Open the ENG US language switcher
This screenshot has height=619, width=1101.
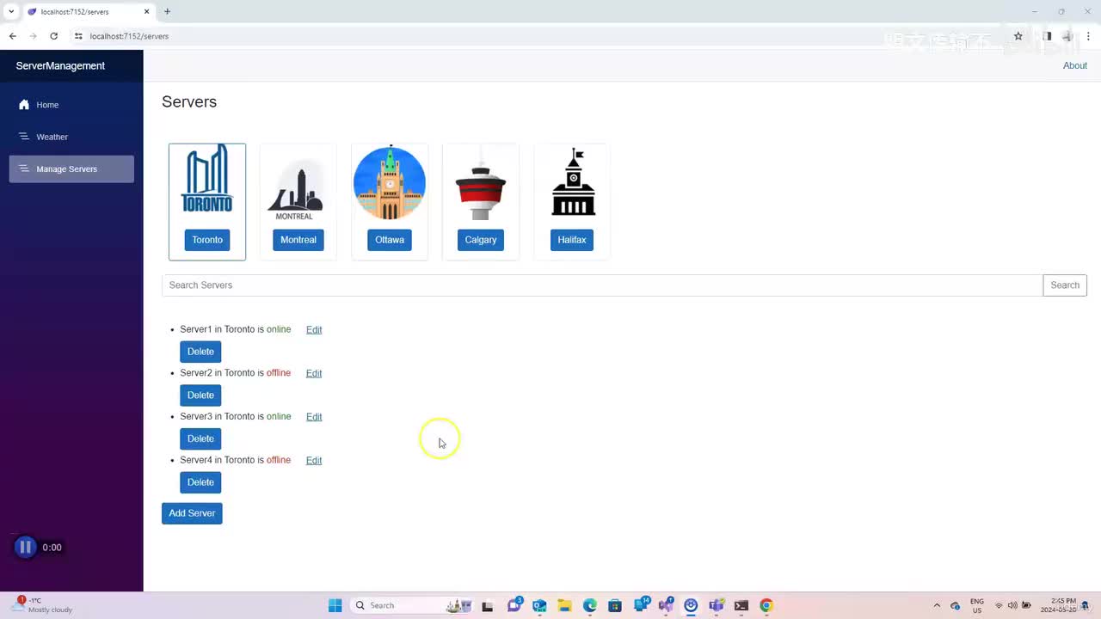(x=977, y=605)
